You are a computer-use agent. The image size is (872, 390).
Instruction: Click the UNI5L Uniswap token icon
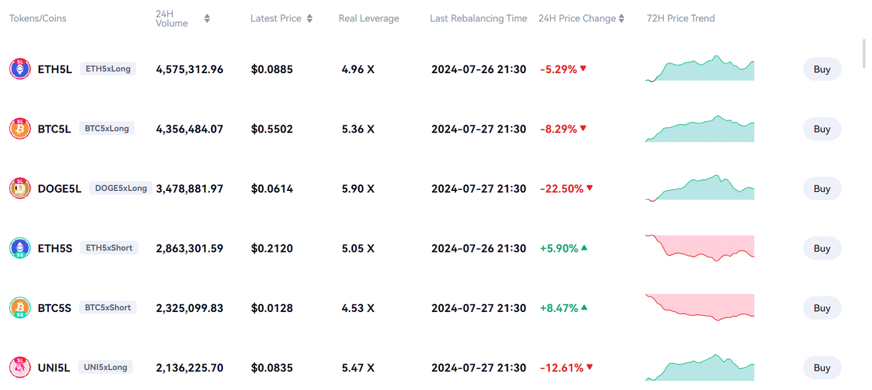[x=20, y=367]
